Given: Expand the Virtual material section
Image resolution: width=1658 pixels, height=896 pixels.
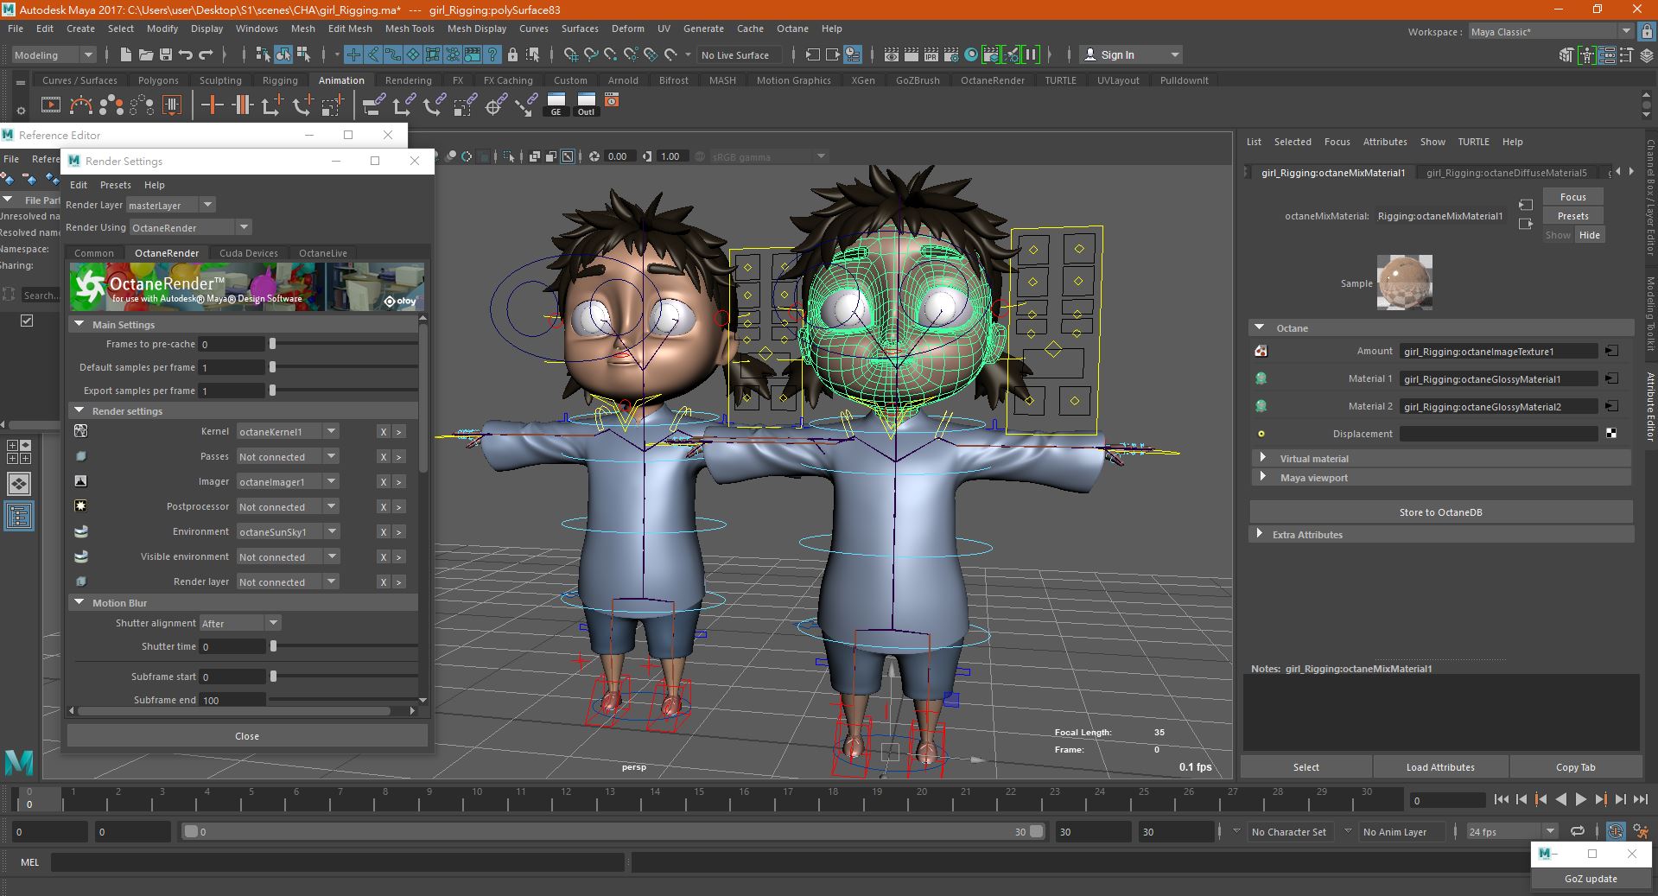Looking at the screenshot, I should point(1262,458).
